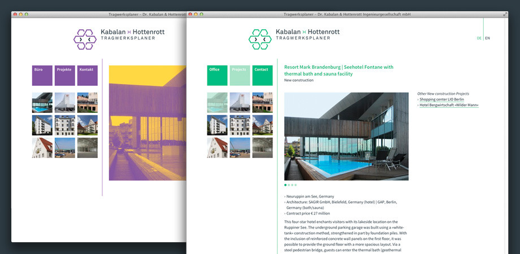Select the light green Projects tab
Screen dimensions: 520x254
point(240,75)
